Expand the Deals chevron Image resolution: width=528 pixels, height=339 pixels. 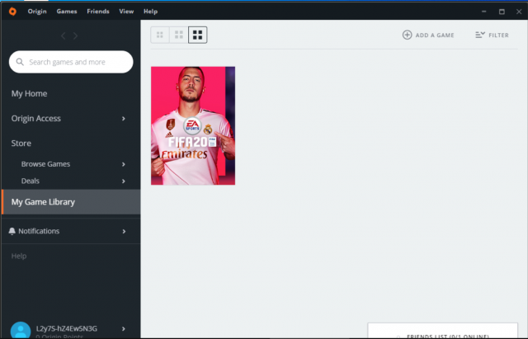[124, 181]
